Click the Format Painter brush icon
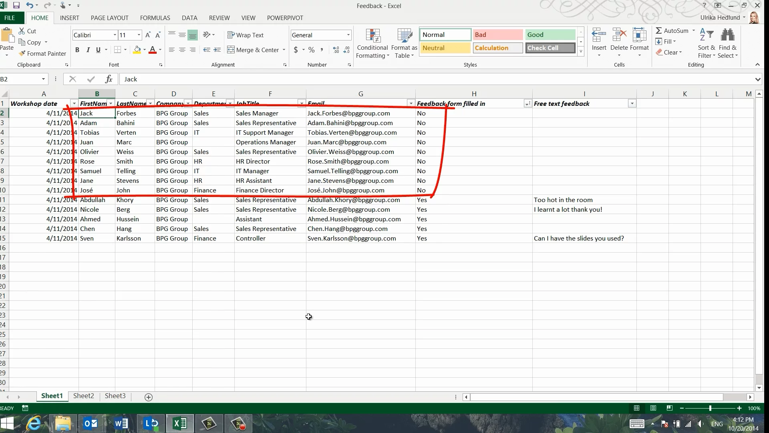 [x=22, y=53]
